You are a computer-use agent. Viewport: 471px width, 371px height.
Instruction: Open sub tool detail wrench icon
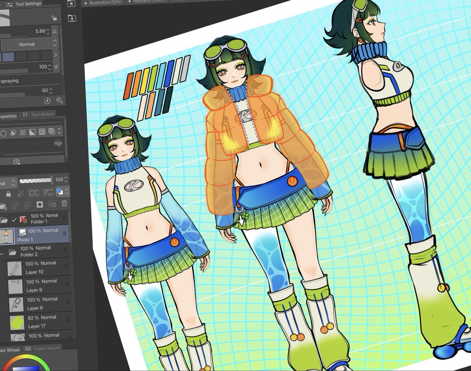(x=59, y=101)
